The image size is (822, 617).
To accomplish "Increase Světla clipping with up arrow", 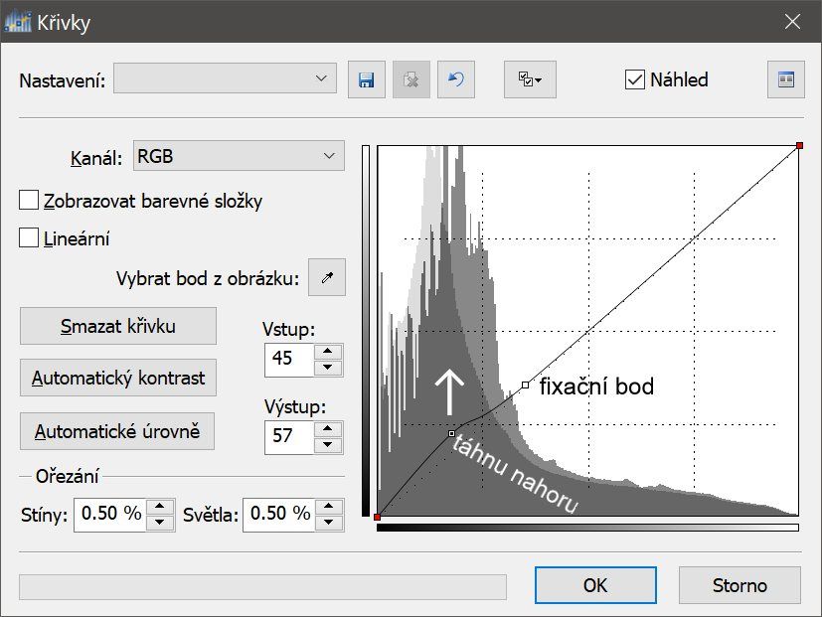I will (x=329, y=507).
